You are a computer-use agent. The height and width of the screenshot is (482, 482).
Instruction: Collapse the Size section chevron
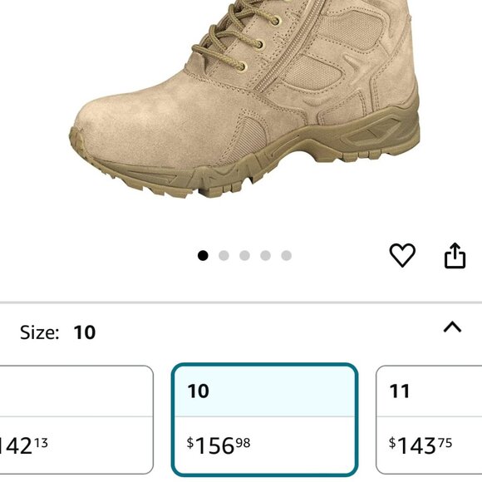(x=452, y=327)
